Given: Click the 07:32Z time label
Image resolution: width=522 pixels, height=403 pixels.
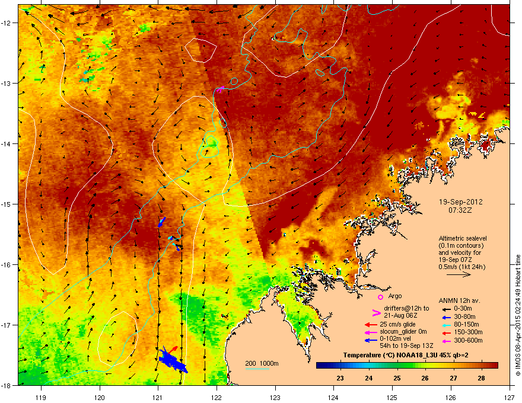Looking at the screenshot, I should point(460,210).
